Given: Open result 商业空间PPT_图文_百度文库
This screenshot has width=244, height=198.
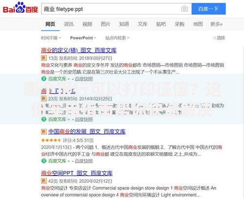Looking at the screenshot, I should pos(77,173).
